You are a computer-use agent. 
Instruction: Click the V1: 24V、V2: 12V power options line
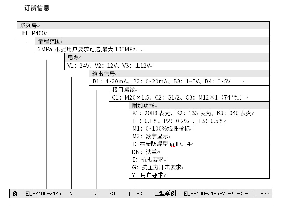tap(109, 66)
